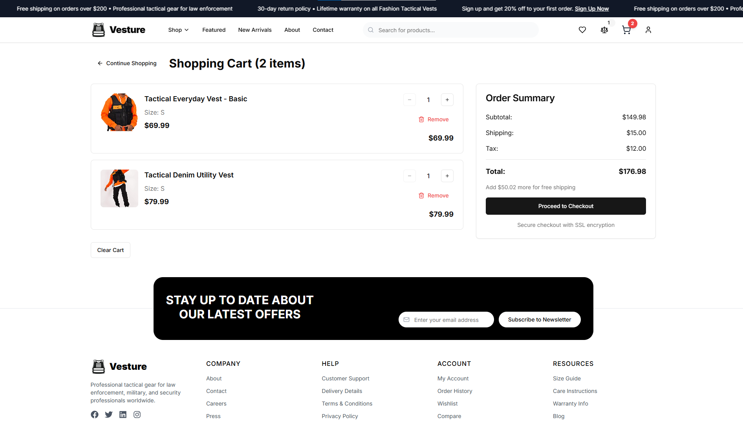
Task: Open the New Arrivals page
Action: [x=254, y=29]
